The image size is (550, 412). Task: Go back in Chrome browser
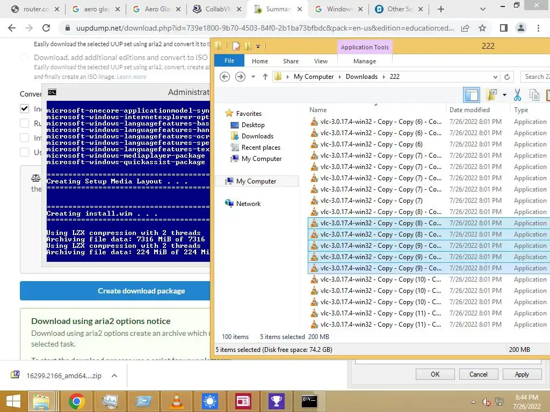coord(12,28)
